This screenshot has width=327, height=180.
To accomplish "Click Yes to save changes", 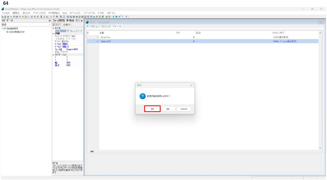I will (152, 109).
